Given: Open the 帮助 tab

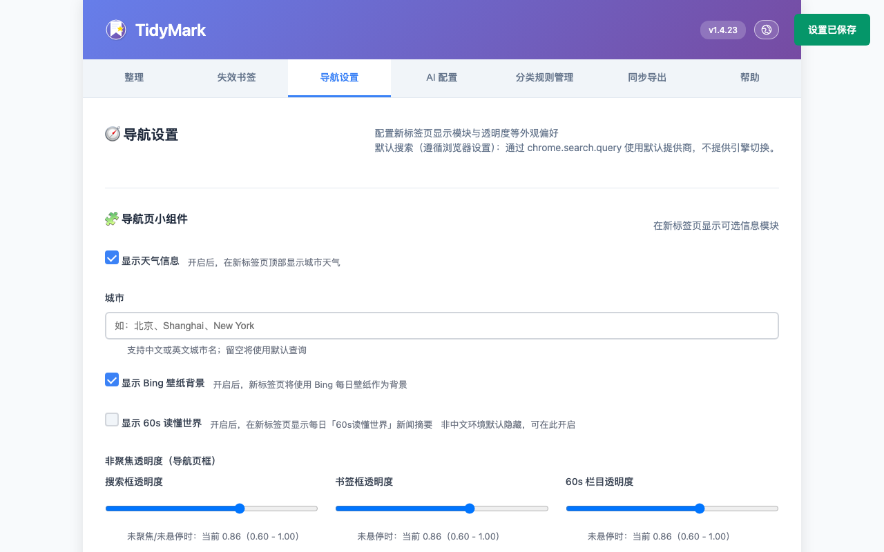Looking at the screenshot, I should tap(749, 78).
